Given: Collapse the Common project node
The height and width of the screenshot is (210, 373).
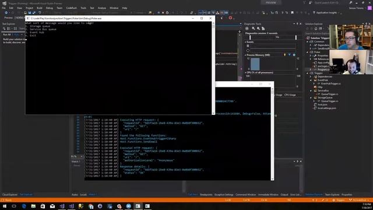Looking at the screenshot, I should (307, 41).
